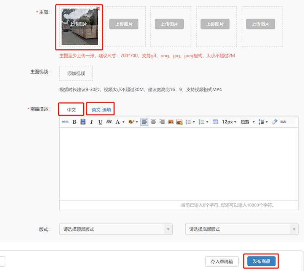The width and height of the screenshot is (304, 271).
Task: Switch to the 英文-选填 tab
Action: [x=101, y=110]
